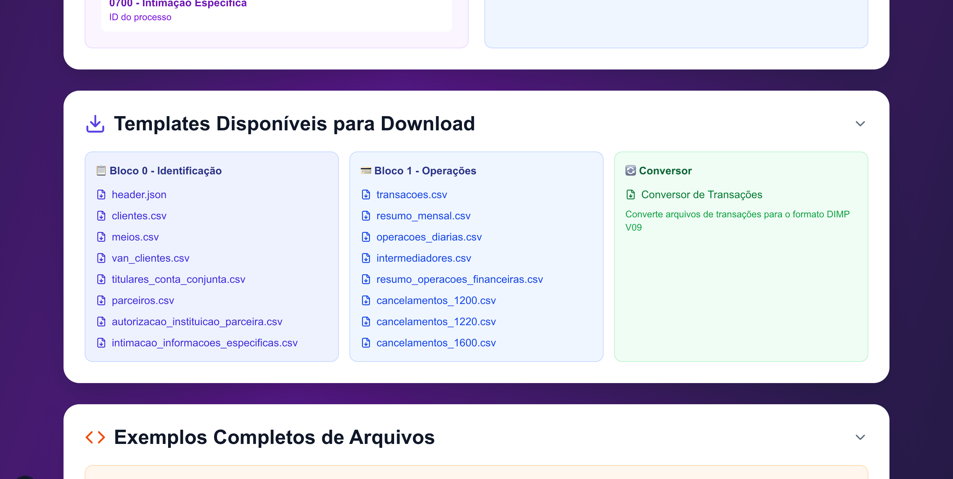Collapse Exemplos Completos de Arquivos section
Screen dimensions: 953x479
coord(860,437)
